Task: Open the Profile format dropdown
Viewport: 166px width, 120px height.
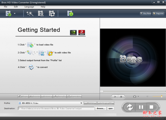Action: [51, 103]
